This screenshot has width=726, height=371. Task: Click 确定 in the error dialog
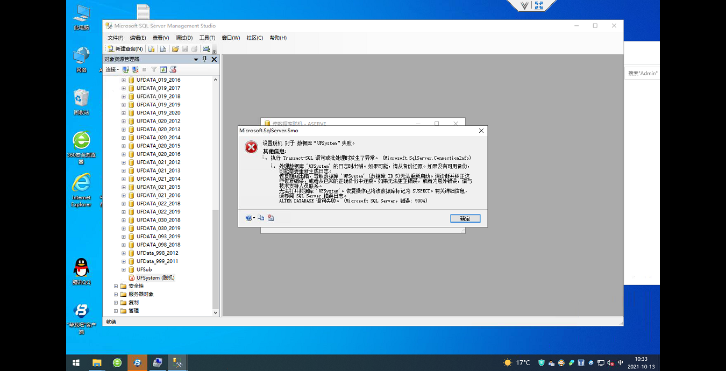pos(465,218)
